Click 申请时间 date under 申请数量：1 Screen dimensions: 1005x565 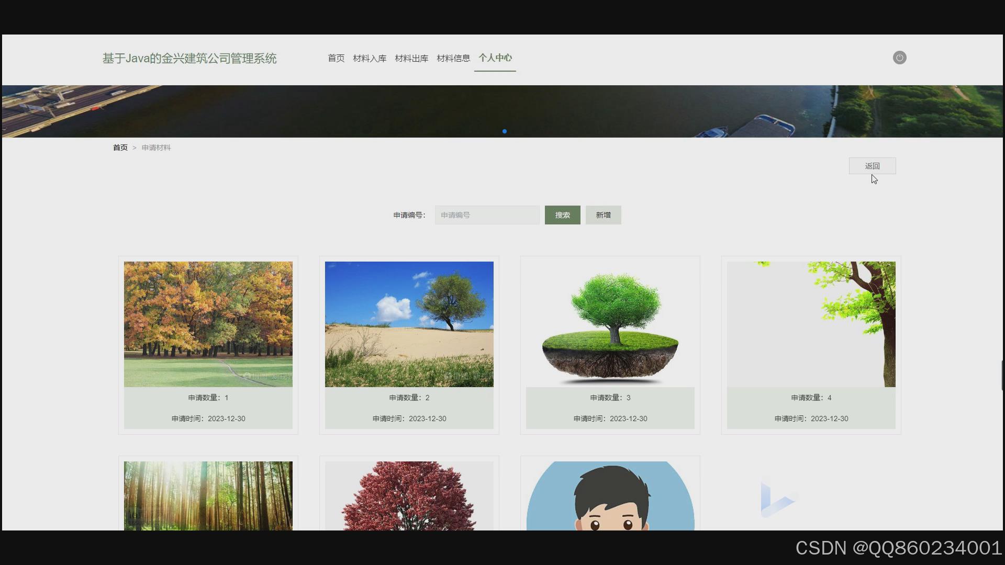pos(208,419)
